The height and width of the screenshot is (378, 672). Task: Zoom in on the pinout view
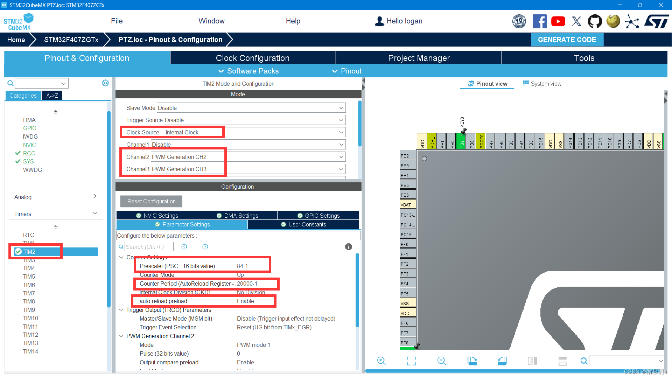(x=381, y=361)
